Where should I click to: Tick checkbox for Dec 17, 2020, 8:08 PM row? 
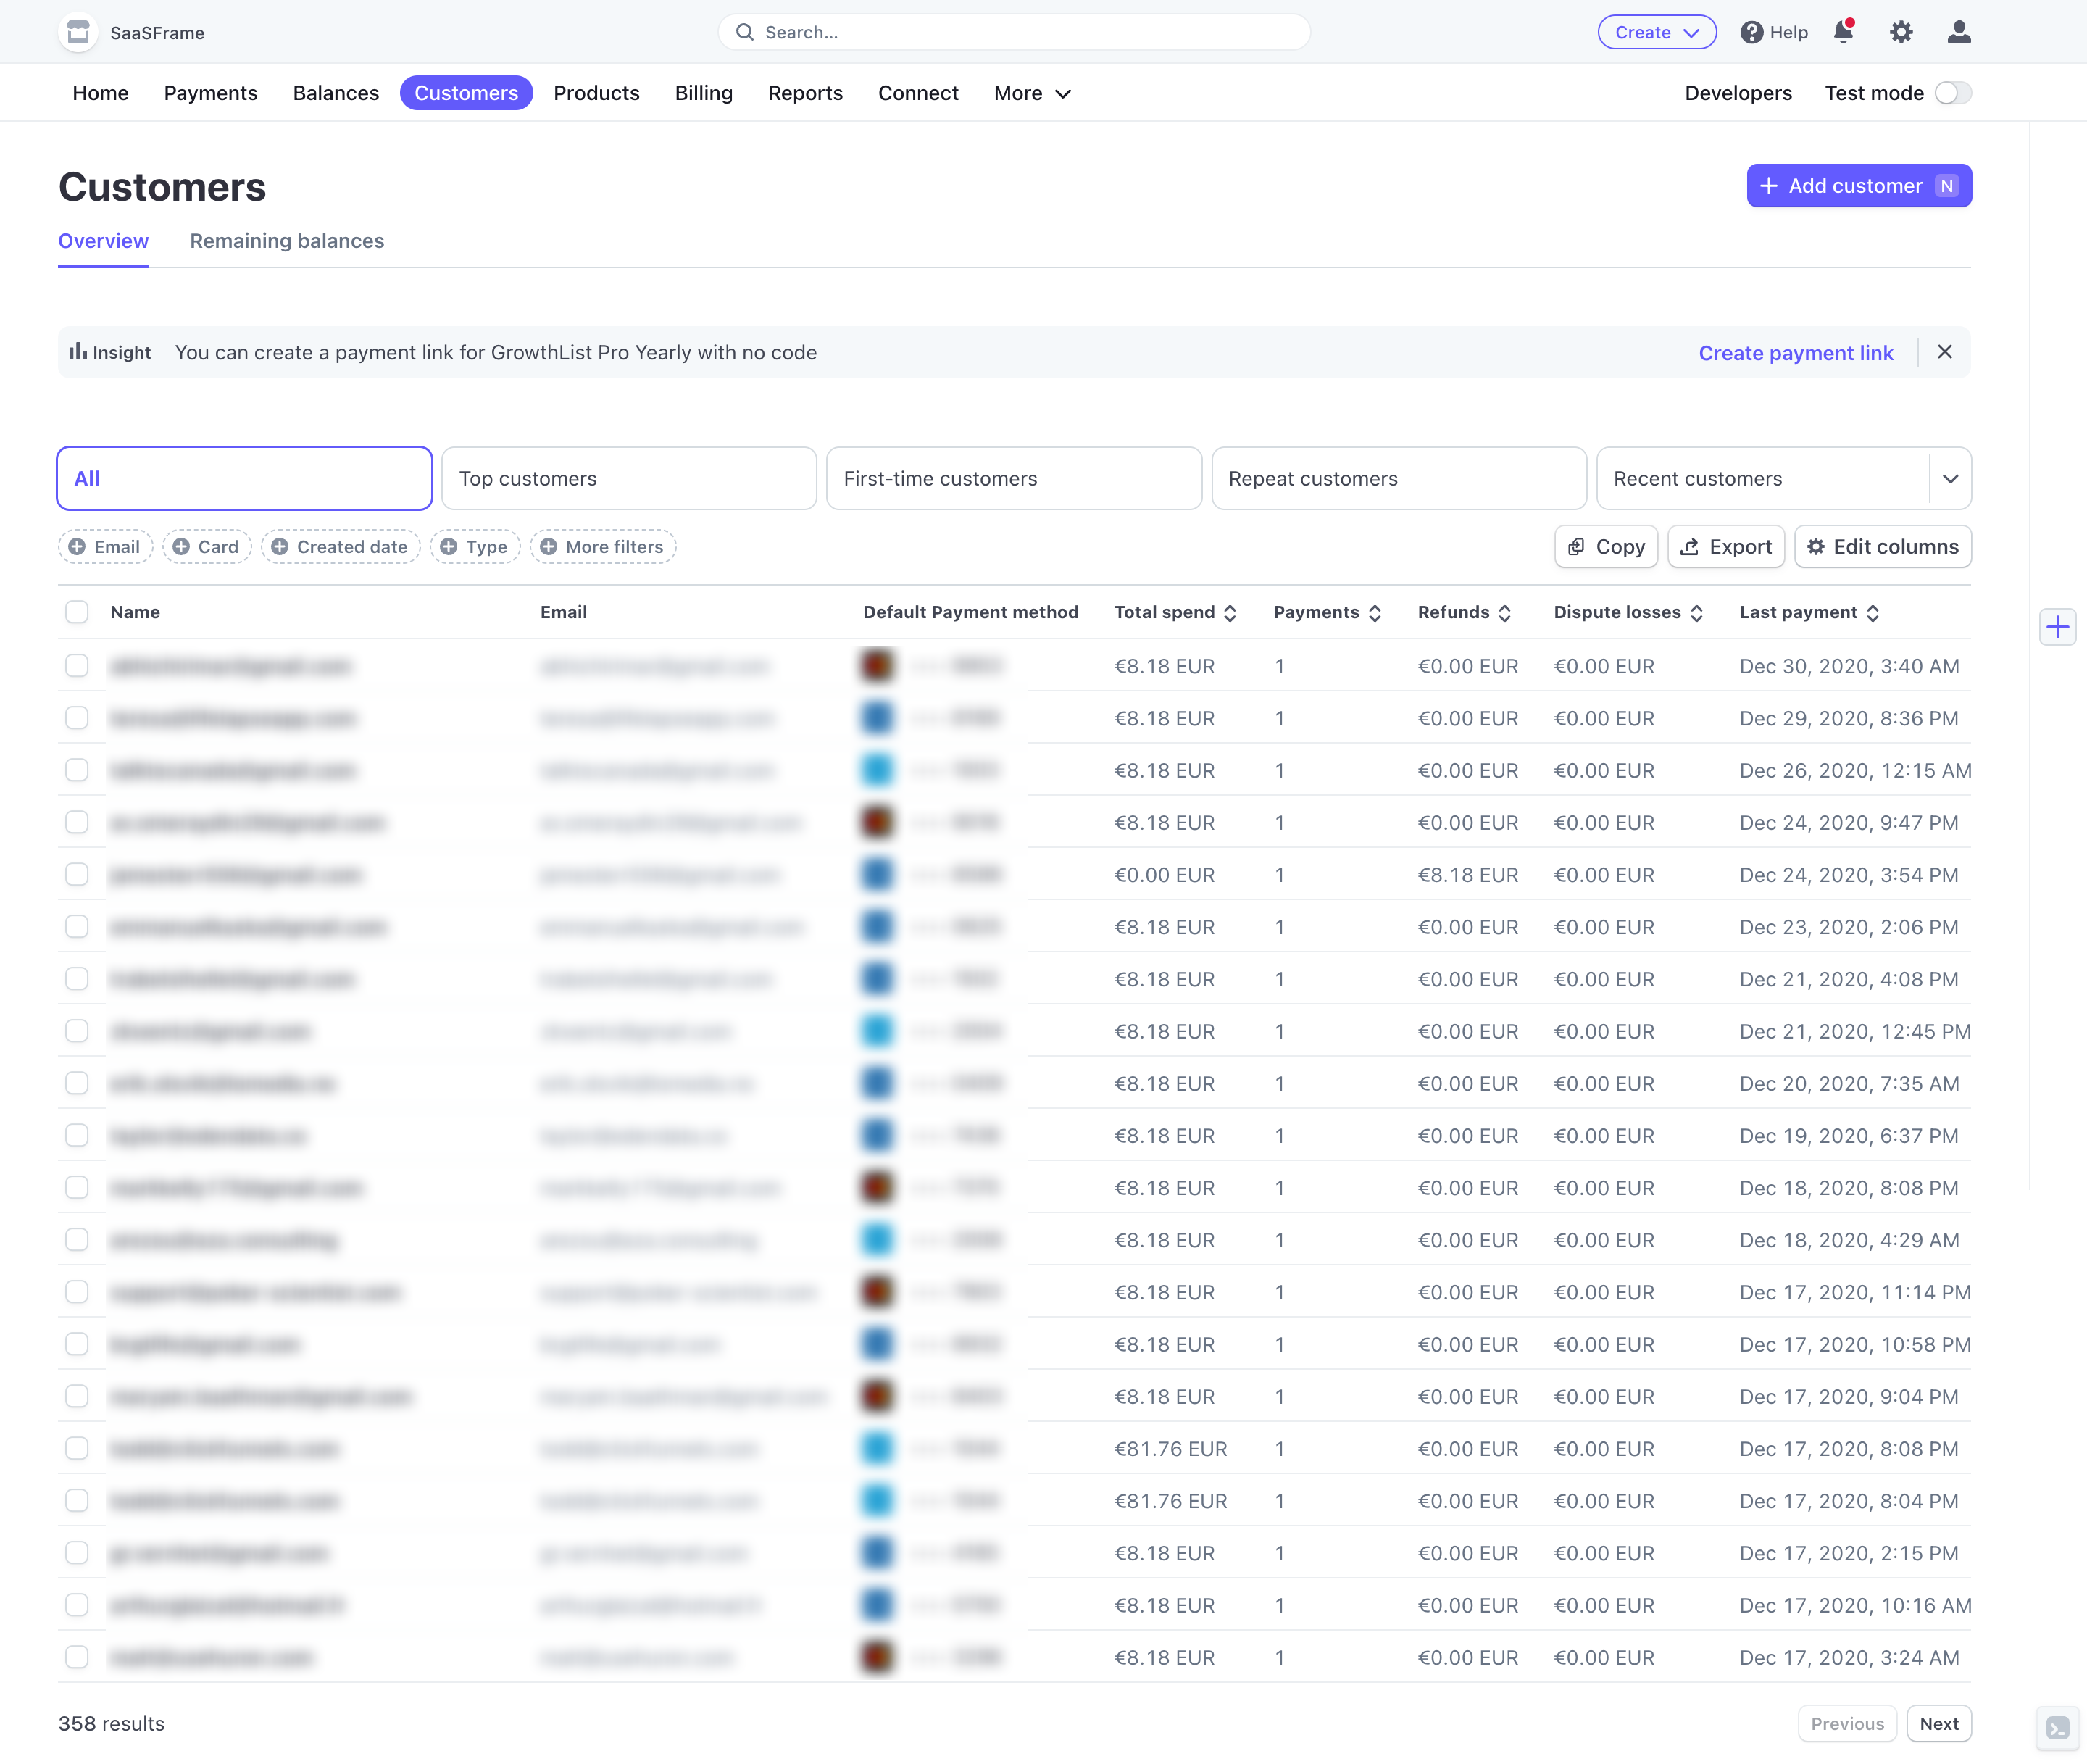pyautogui.click(x=77, y=1449)
